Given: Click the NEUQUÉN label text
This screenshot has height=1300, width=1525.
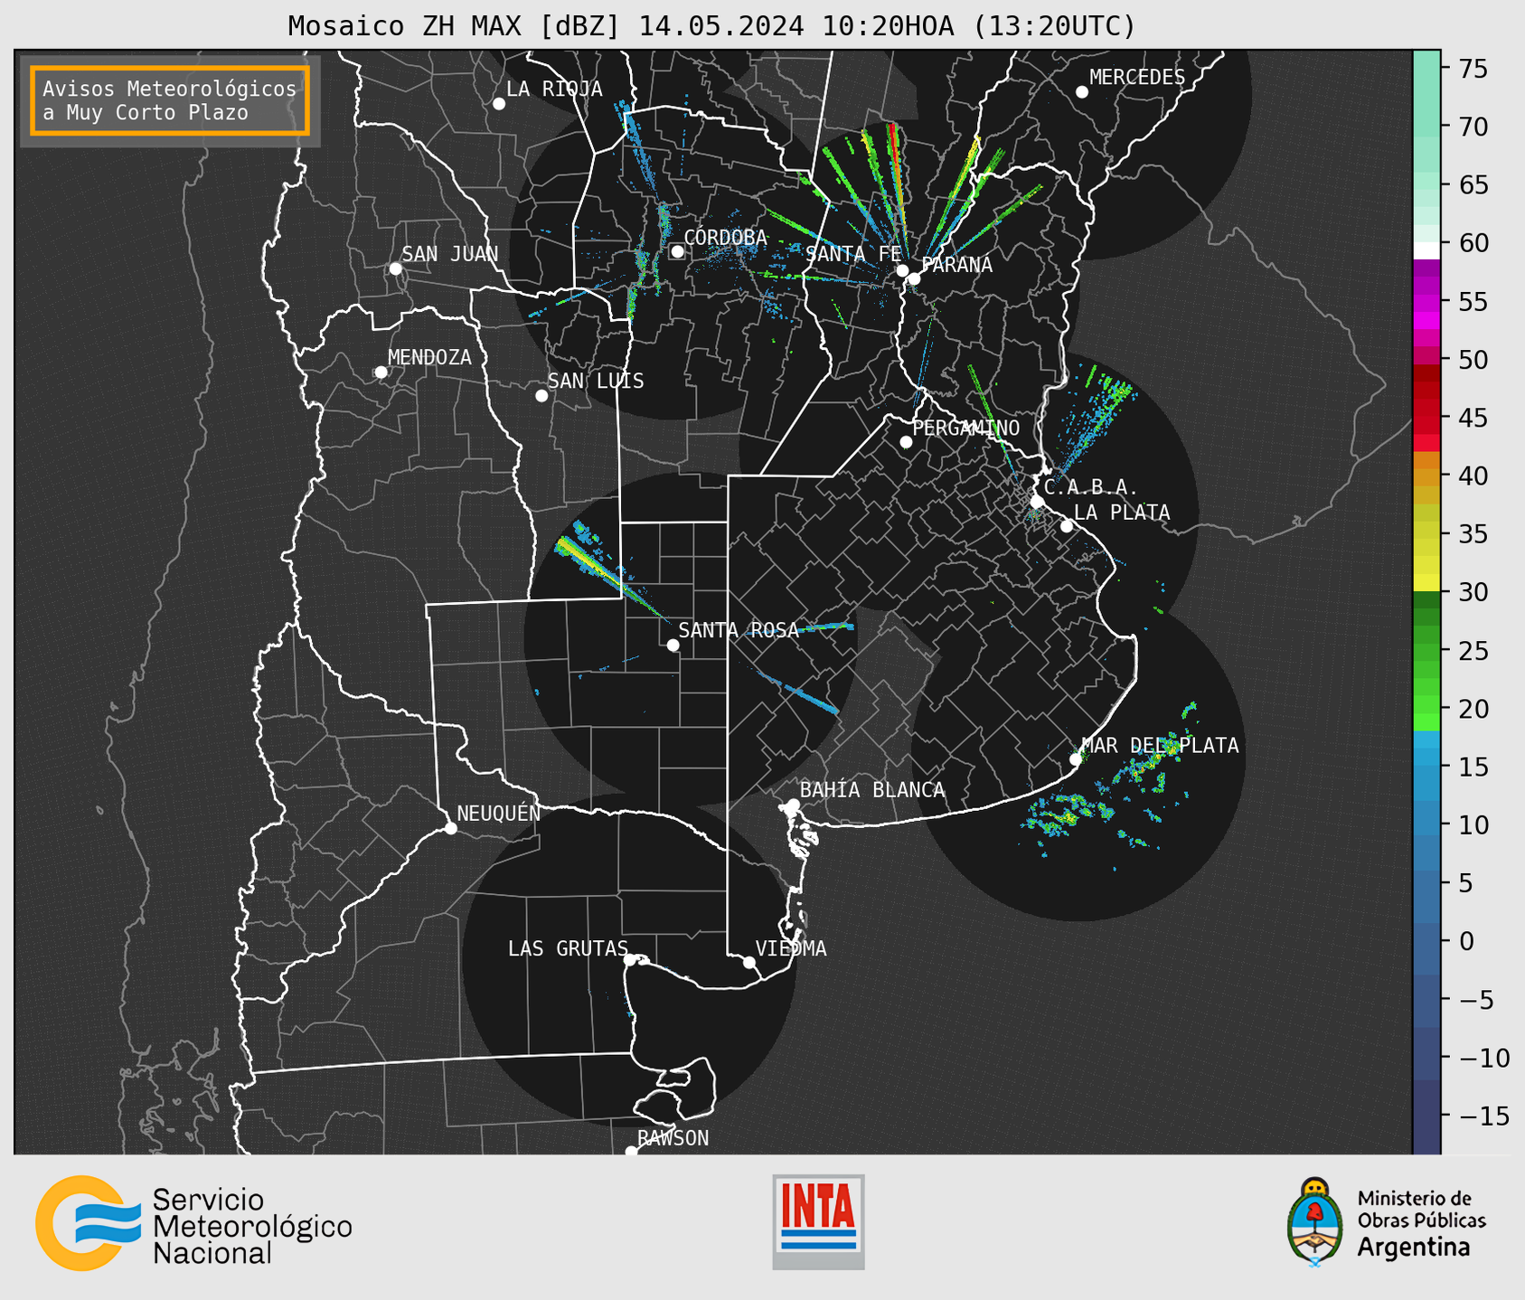Looking at the screenshot, I should [498, 813].
